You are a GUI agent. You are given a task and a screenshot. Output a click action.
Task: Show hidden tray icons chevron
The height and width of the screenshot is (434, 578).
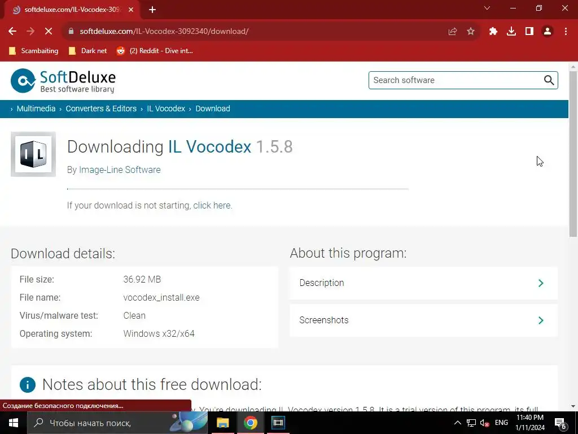(x=457, y=423)
